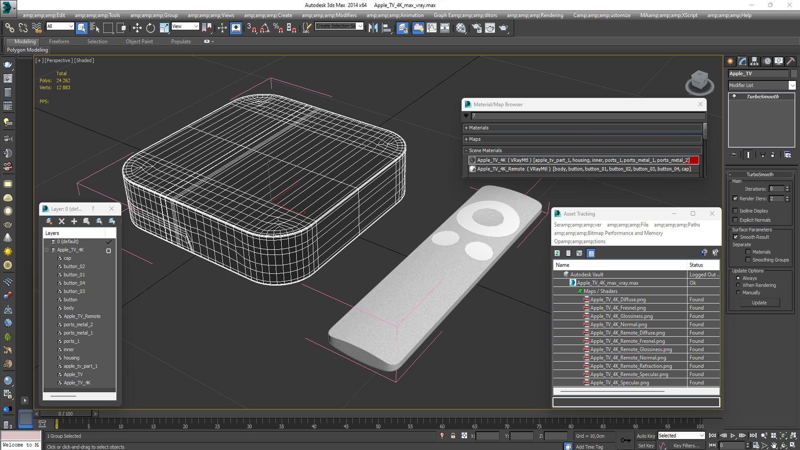This screenshot has height=450, width=800.
Task: Open the Animation menu
Action: [x=395, y=15]
